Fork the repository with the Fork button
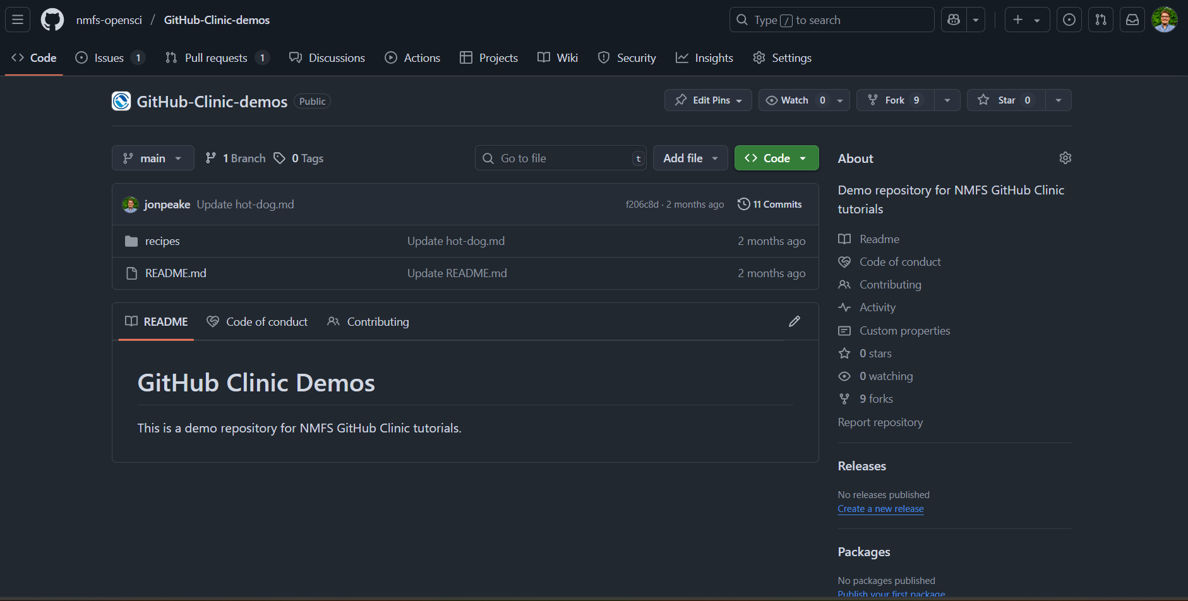The width and height of the screenshot is (1188, 601). (895, 100)
